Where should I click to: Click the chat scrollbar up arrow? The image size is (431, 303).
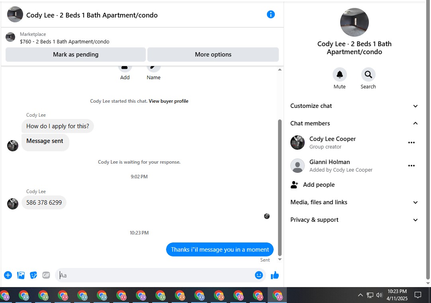tap(280, 70)
